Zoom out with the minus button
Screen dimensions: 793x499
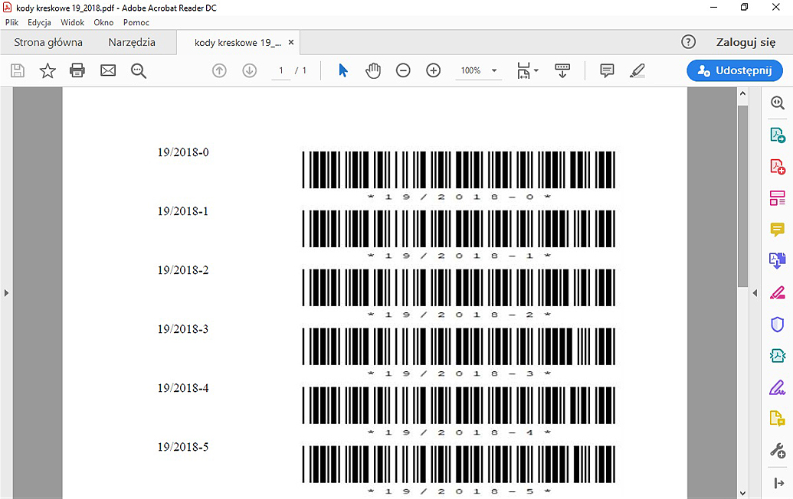point(403,70)
